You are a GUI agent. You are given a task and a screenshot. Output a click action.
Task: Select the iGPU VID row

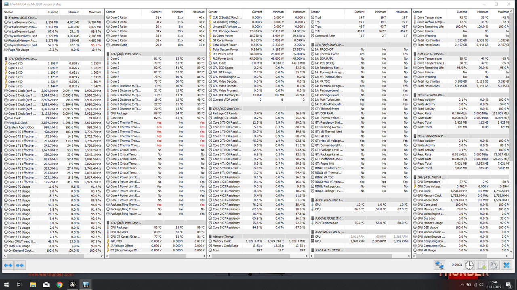(156, 241)
